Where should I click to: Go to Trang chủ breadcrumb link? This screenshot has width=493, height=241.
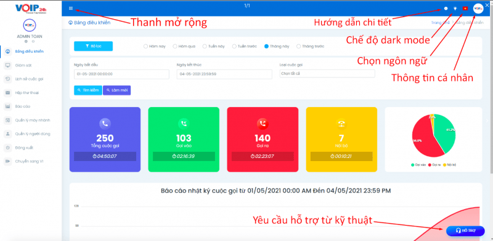point(440,23)
